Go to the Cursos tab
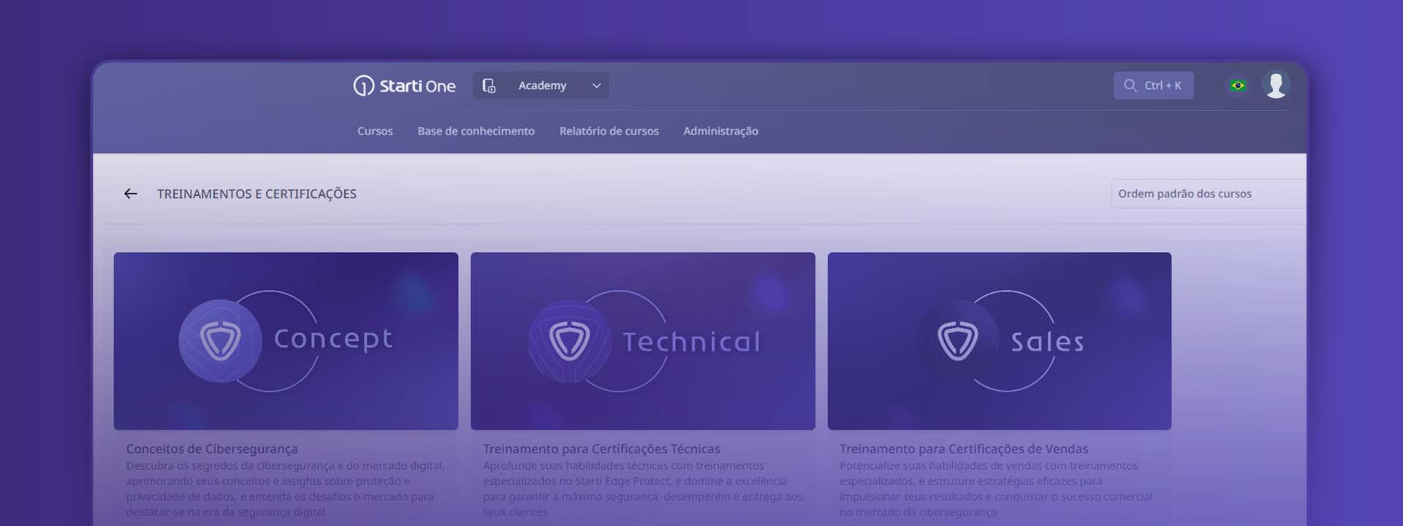Image resolution: width=1403 pixels, height=526 pixels. [x=375, y=131]
